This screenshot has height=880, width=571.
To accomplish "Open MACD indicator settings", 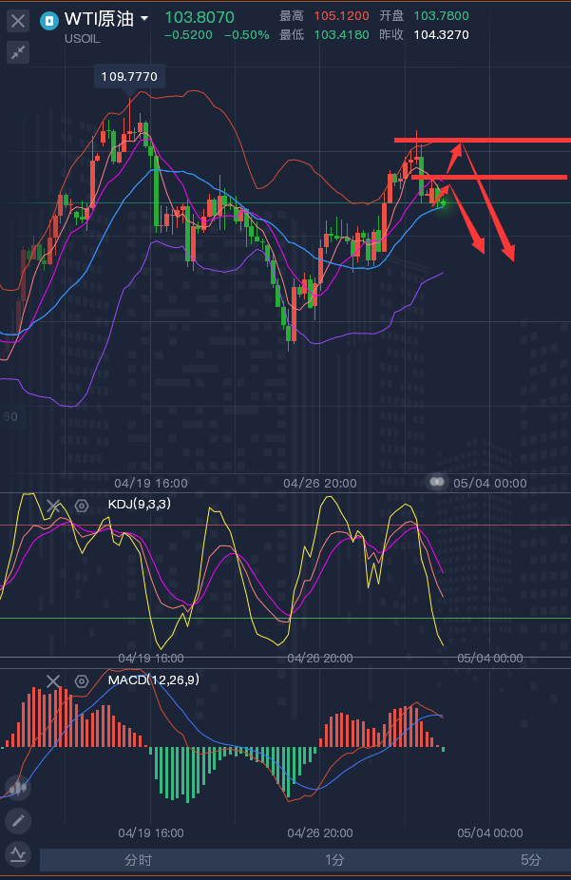I will pos(82,681).
